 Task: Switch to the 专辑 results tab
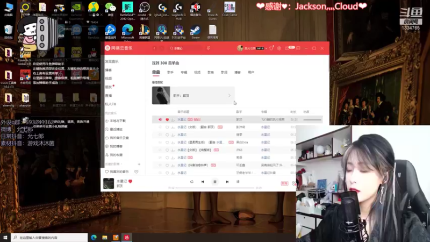184,73
